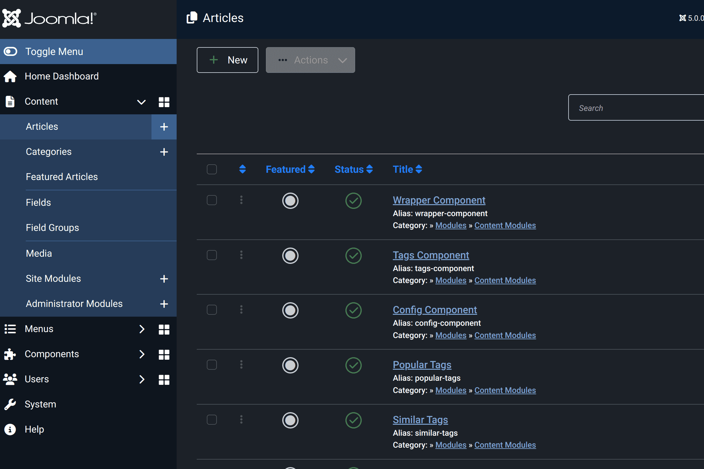This screenshot has height=469, width=704.
Task: Open the Actions dropdown
Action: pyautogui.click(x=311, y=60)
